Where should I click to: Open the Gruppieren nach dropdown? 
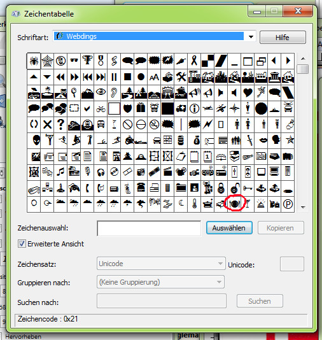(160, 282)
